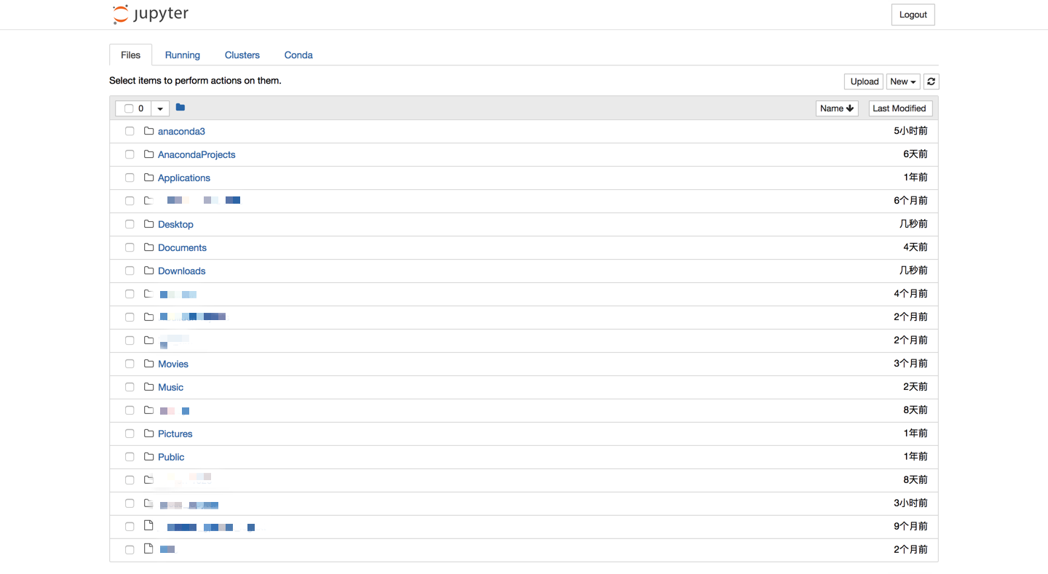Screen dimensions: 1048x574
Task: Click the folder icon next to Pictures
Action: (x=148, y=433)
